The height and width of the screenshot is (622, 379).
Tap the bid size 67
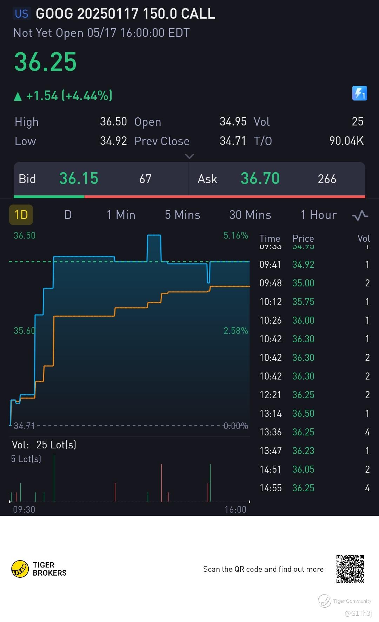145,179
